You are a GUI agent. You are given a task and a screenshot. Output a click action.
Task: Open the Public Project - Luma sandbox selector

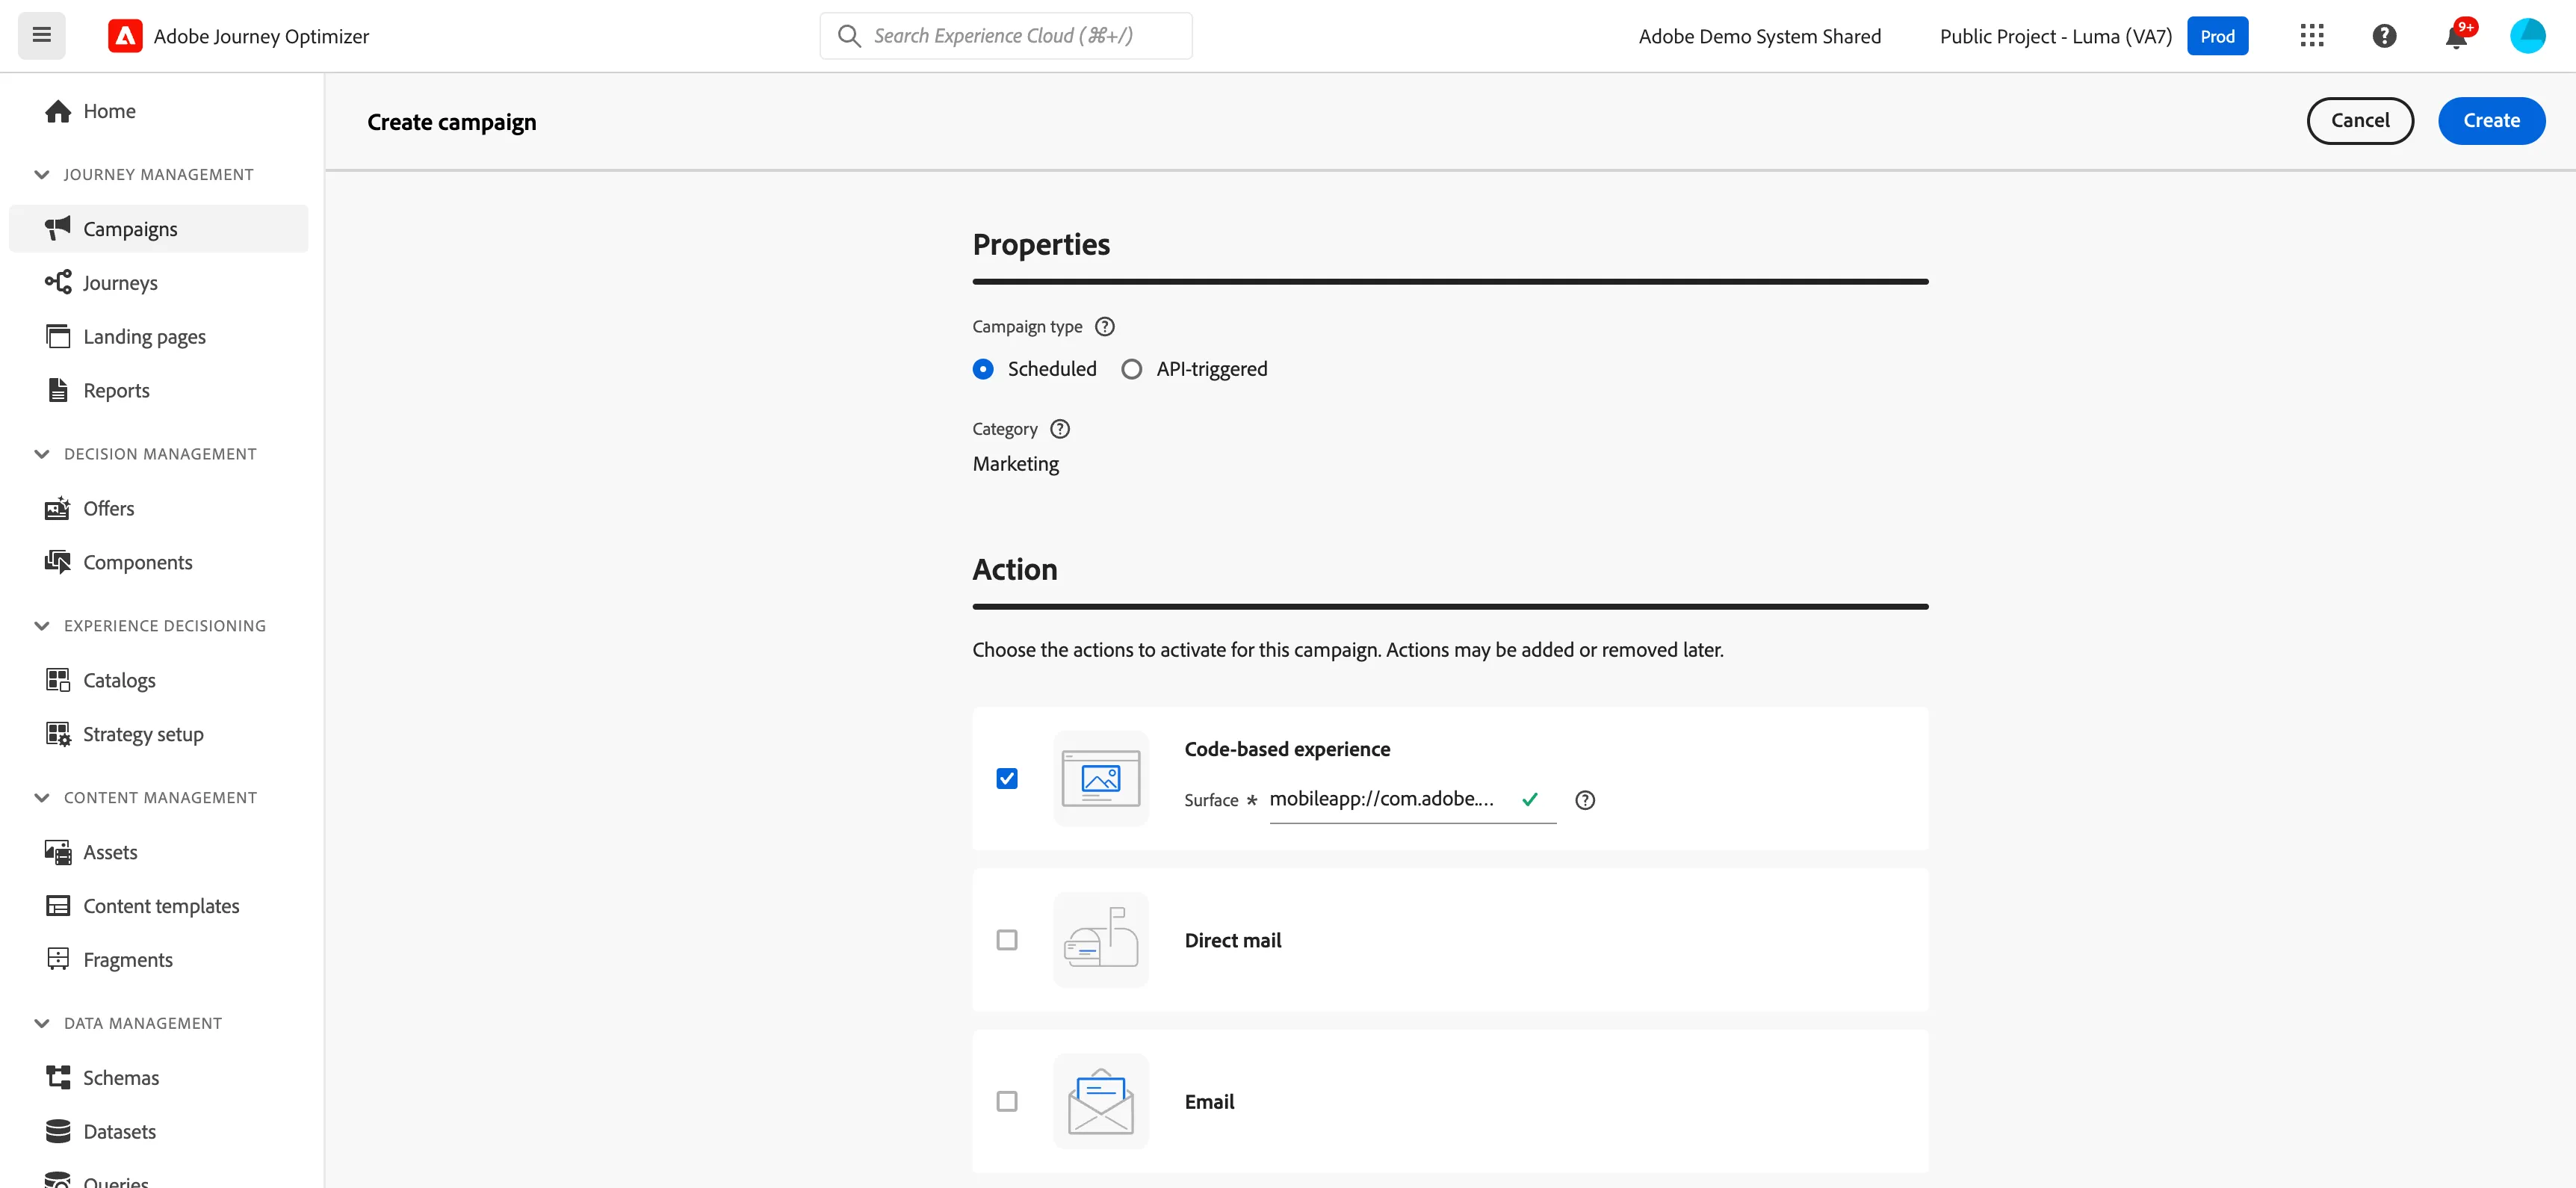point(2055,36)
